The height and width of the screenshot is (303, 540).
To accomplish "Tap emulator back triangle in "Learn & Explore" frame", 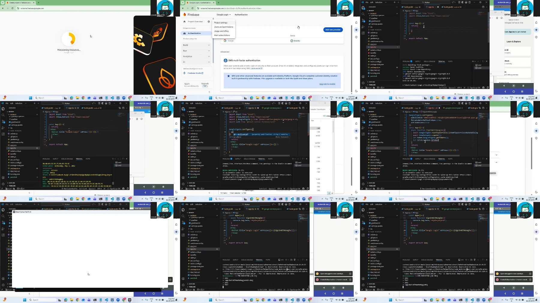I will tap(504, 86).
